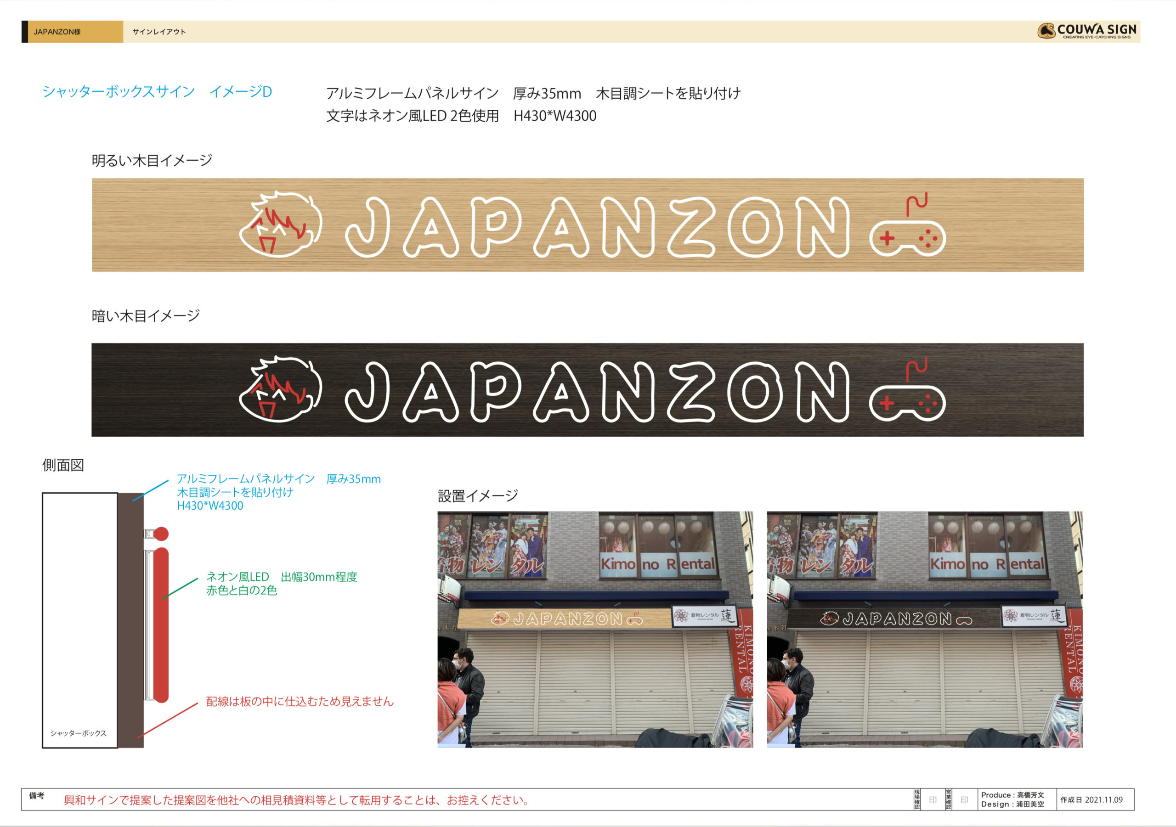
Task: Click the シャッターボックス label in the diagram
Action: [x=79, y=733]
